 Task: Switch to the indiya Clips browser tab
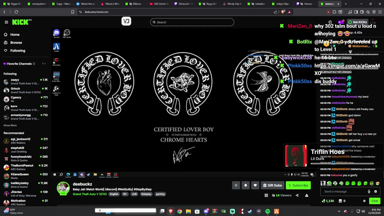(282, 4)
